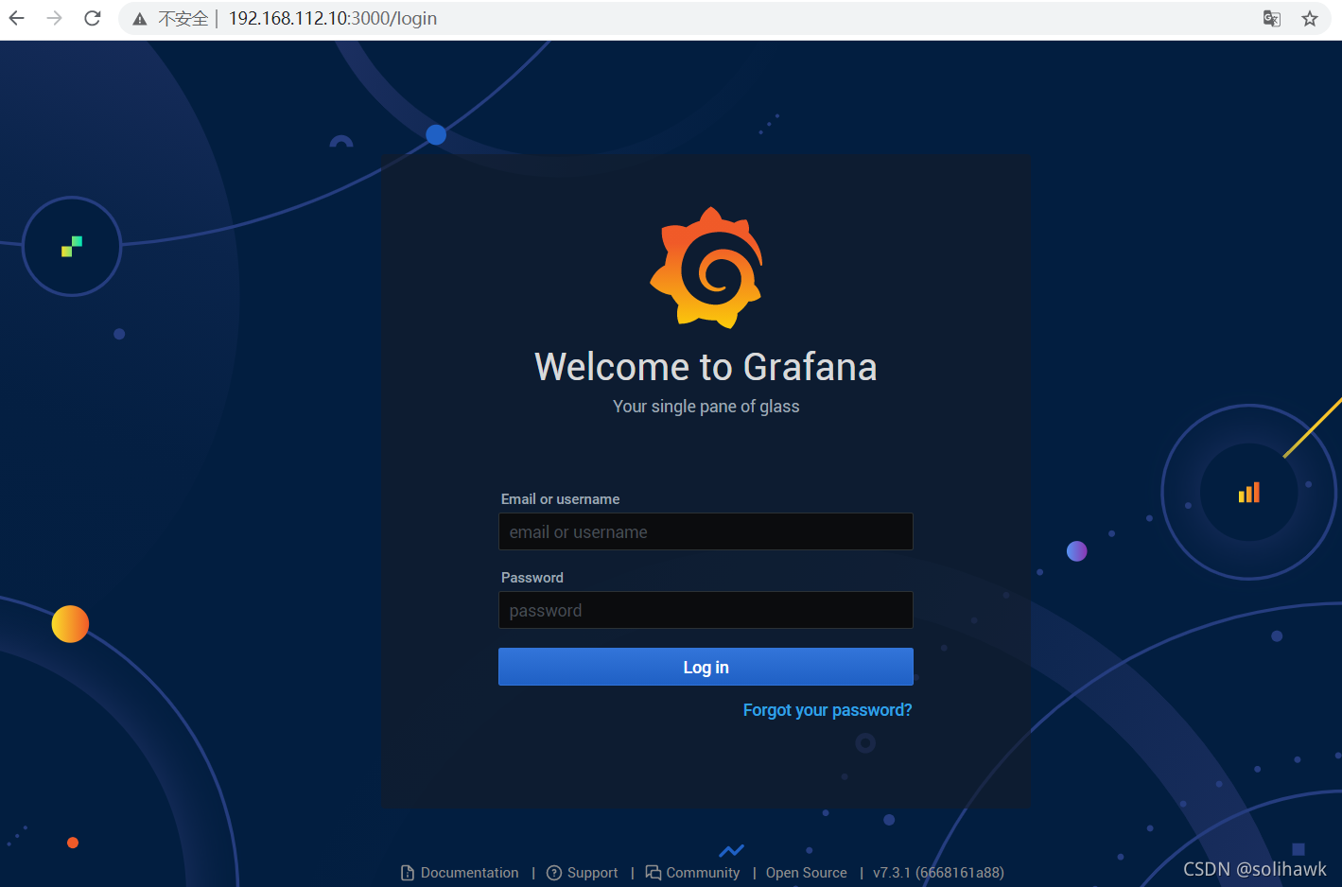Click the browser forward arrow
This screenshot has height=887, width=1342.
click(55, 18)
